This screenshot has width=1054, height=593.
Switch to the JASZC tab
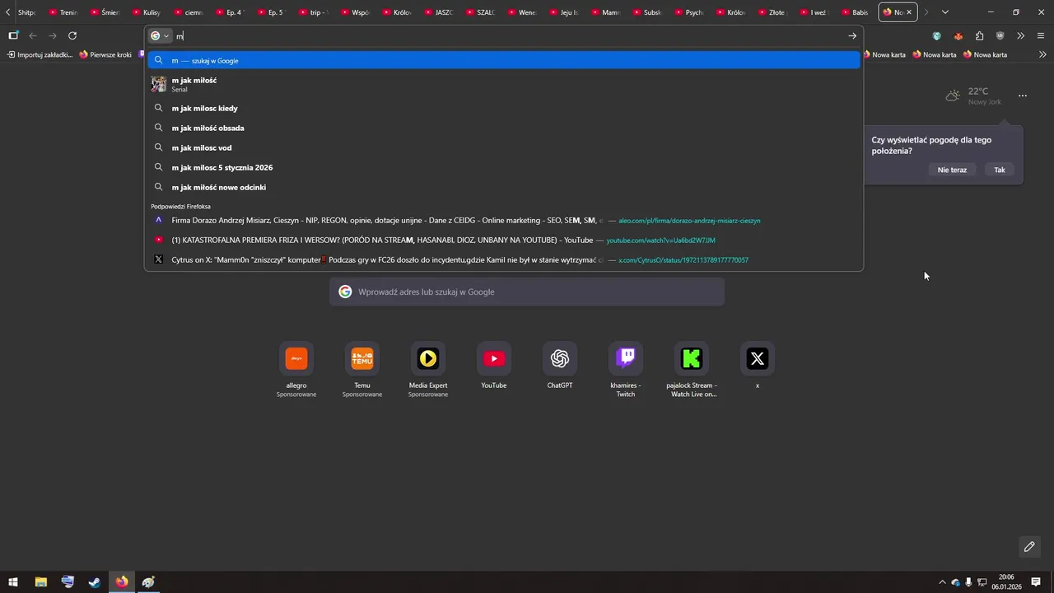[x=437, y=12]
